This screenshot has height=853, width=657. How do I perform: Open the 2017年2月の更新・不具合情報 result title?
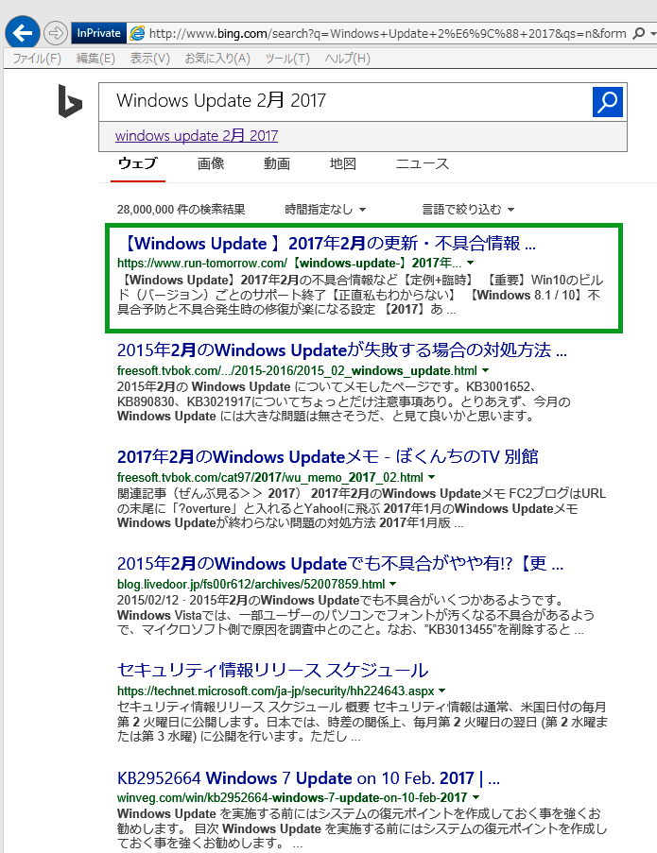pos(326,243)
